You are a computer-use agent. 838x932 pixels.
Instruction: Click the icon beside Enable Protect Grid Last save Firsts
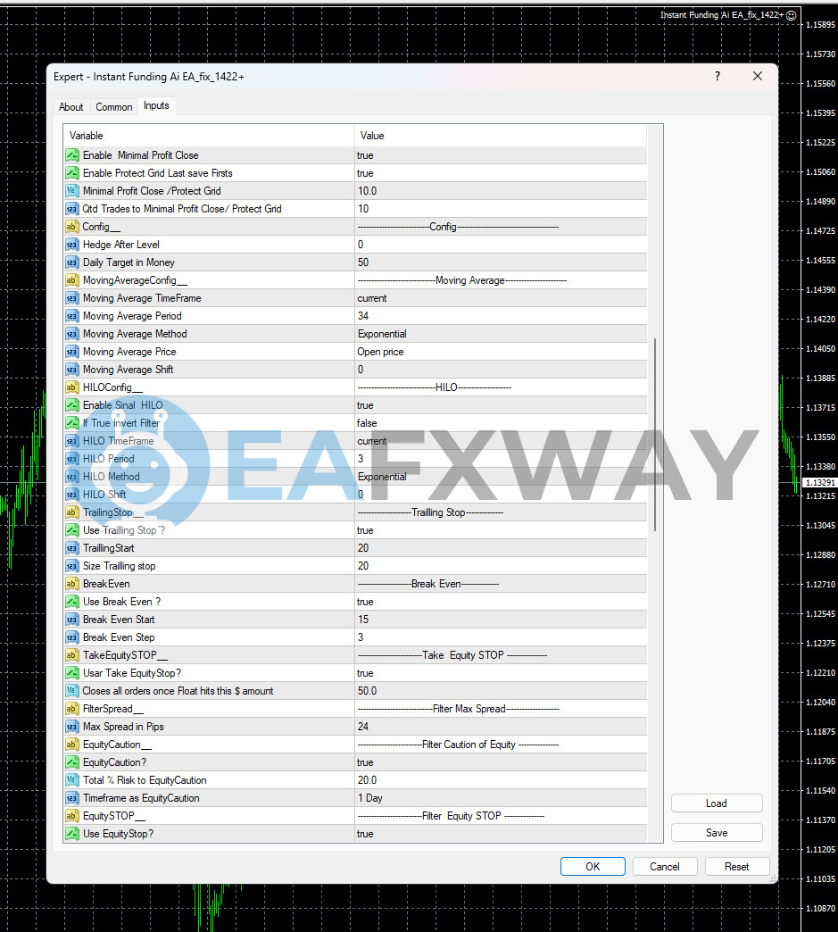pyautogui.click(x=72, y=173)
